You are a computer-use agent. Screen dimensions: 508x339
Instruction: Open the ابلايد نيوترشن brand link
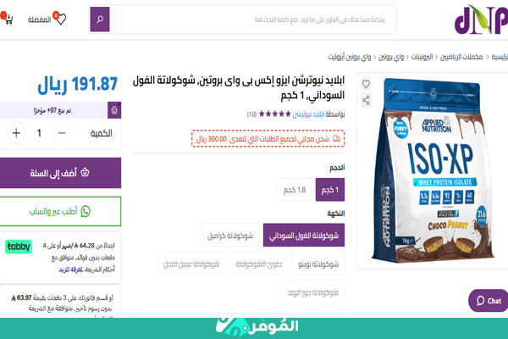(308, 114)
